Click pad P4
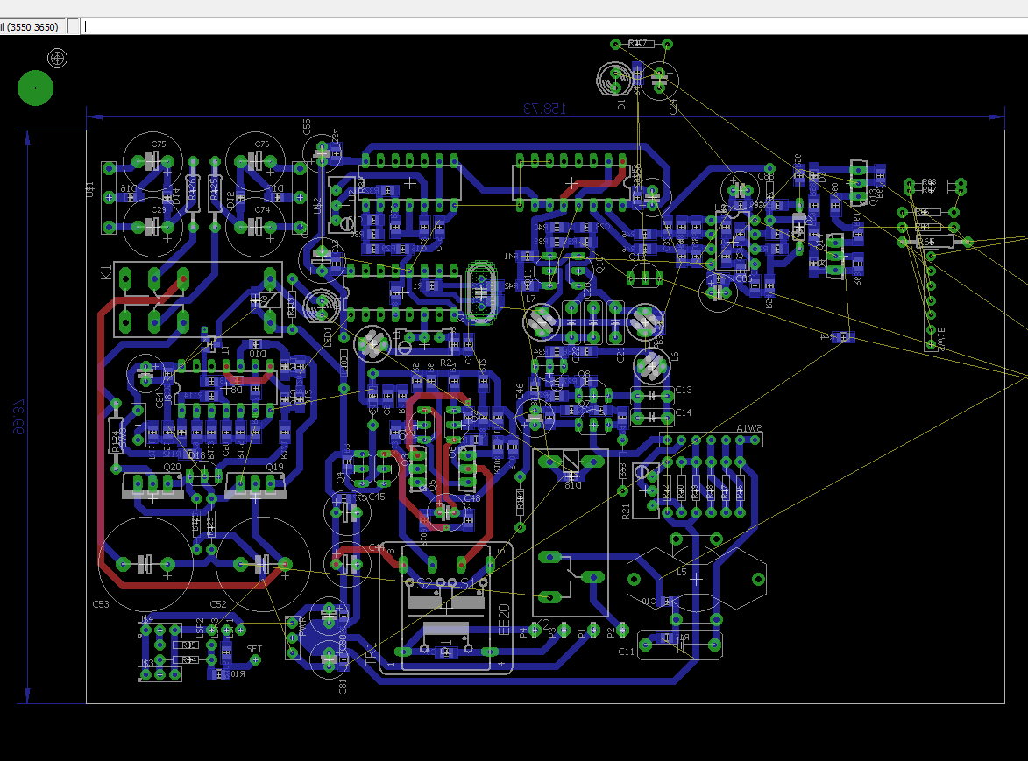The height and width of the screenshot is (761, 1028). coord(535,631)
